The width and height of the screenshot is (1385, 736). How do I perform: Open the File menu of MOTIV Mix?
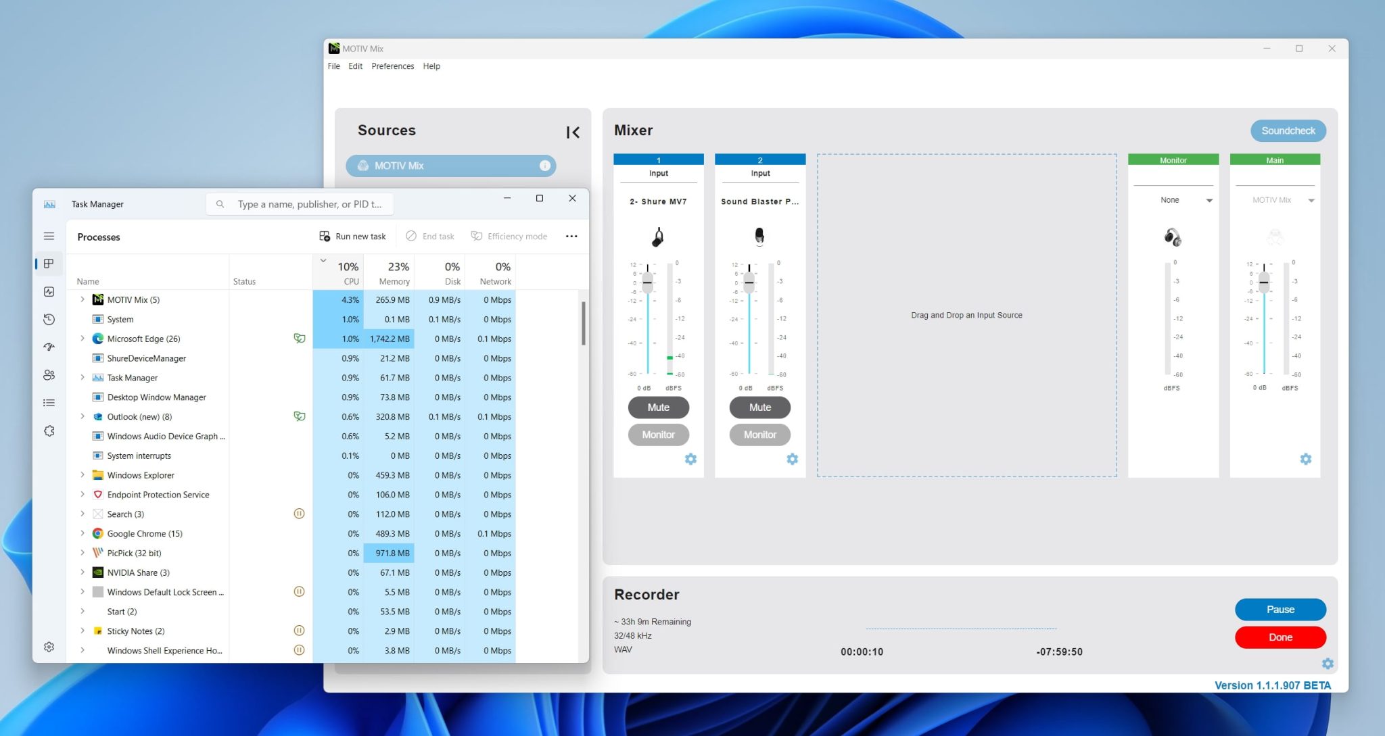pos(333,66)
